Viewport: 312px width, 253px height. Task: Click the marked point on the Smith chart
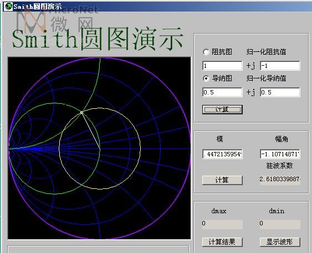tap(81, 113)
